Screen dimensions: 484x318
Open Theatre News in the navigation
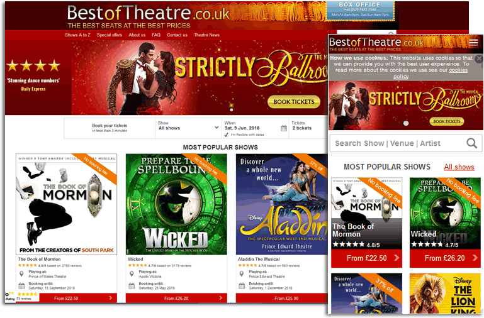[x=206, y=35]
